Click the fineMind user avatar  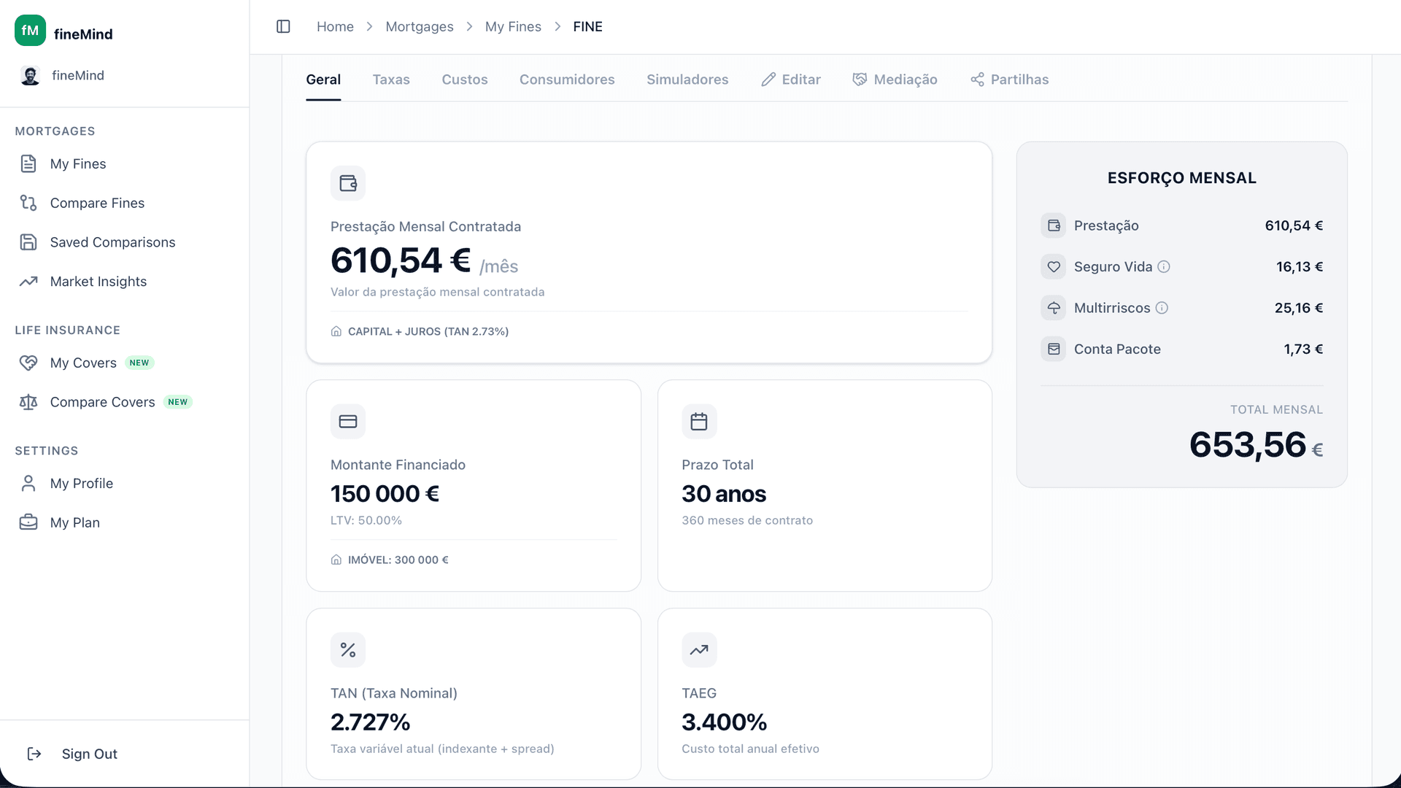[x=30, y=76]
